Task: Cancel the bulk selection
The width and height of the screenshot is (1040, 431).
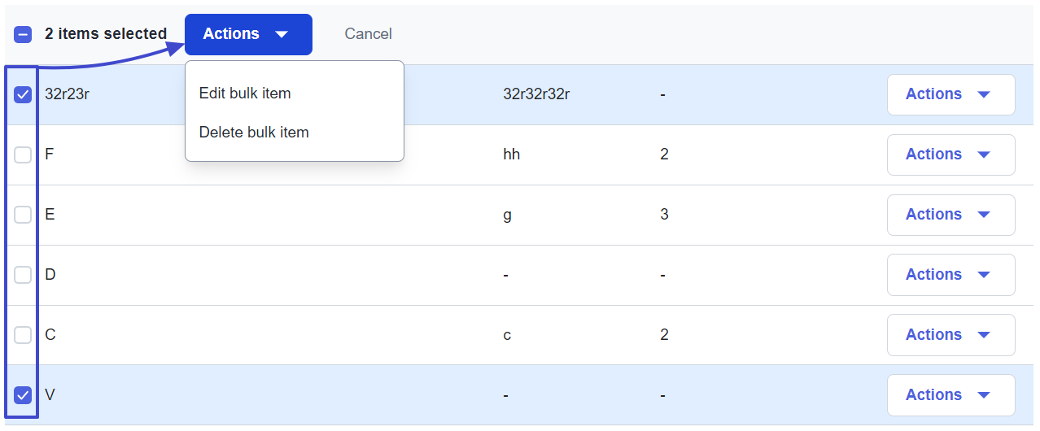Action: point(368,34)
